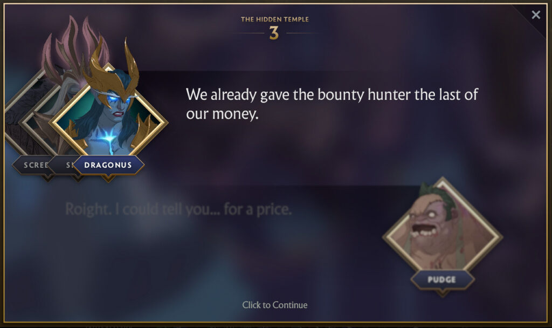Click the PUDGE name tag

tap(443, 280)
